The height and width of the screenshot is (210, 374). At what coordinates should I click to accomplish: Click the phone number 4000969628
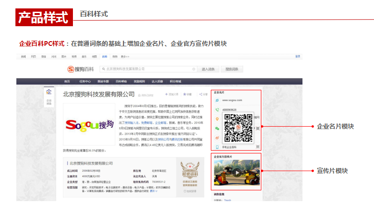click(229, 110)
